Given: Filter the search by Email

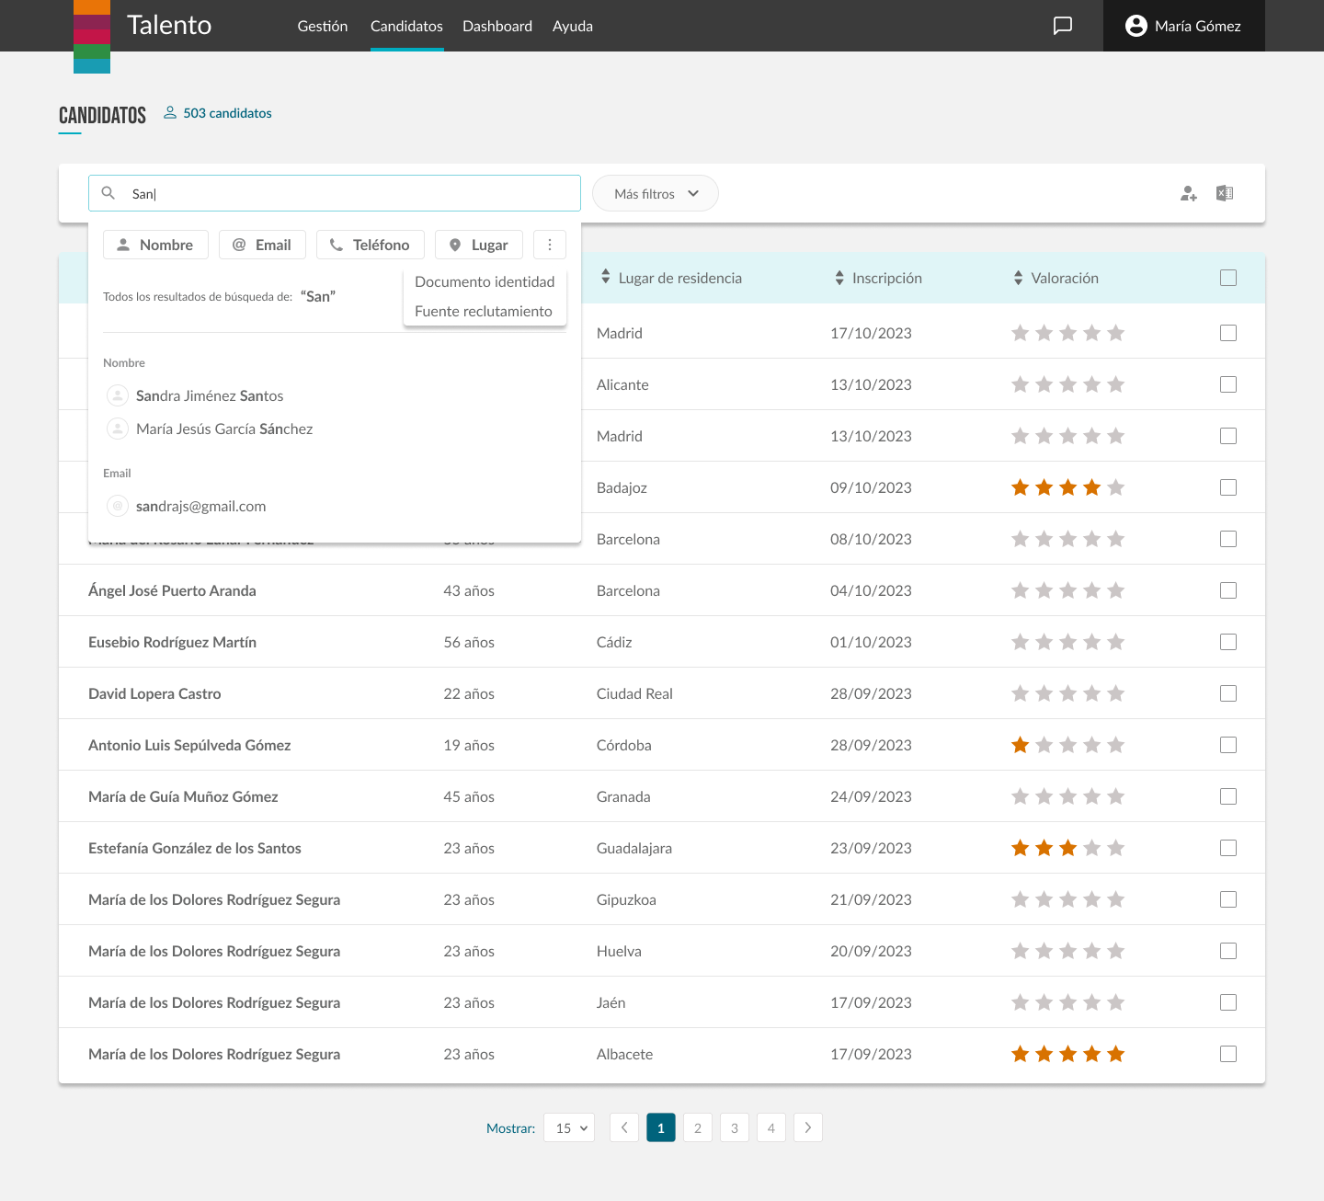Looking at the screenshot, I should point(262,245).
